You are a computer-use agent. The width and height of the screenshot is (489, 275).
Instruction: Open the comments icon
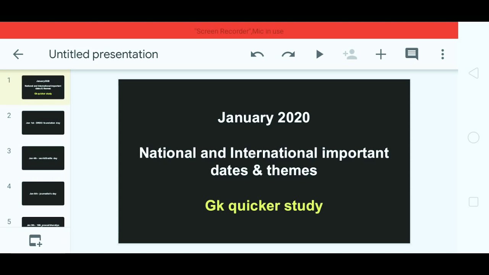(412, 54)
